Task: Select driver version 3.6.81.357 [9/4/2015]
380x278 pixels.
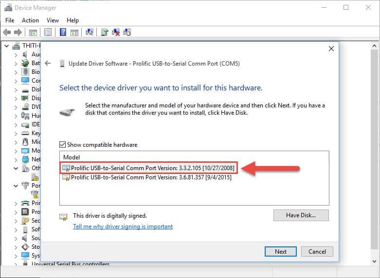Action: pos(151,177)
